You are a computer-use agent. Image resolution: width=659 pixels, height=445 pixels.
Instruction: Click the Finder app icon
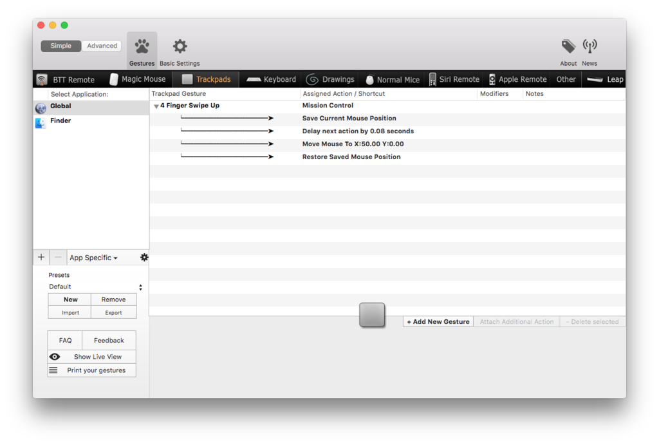click(41, 123)
